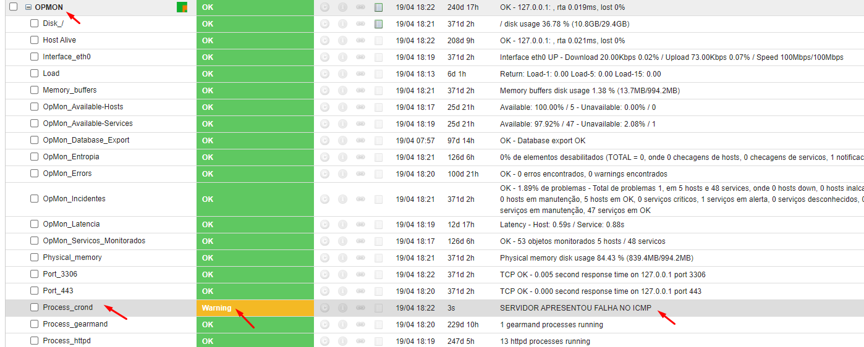Click the OPMON green-orange status summary icon
Viewport: 864px width, 347px height.
tap(182, 7)
